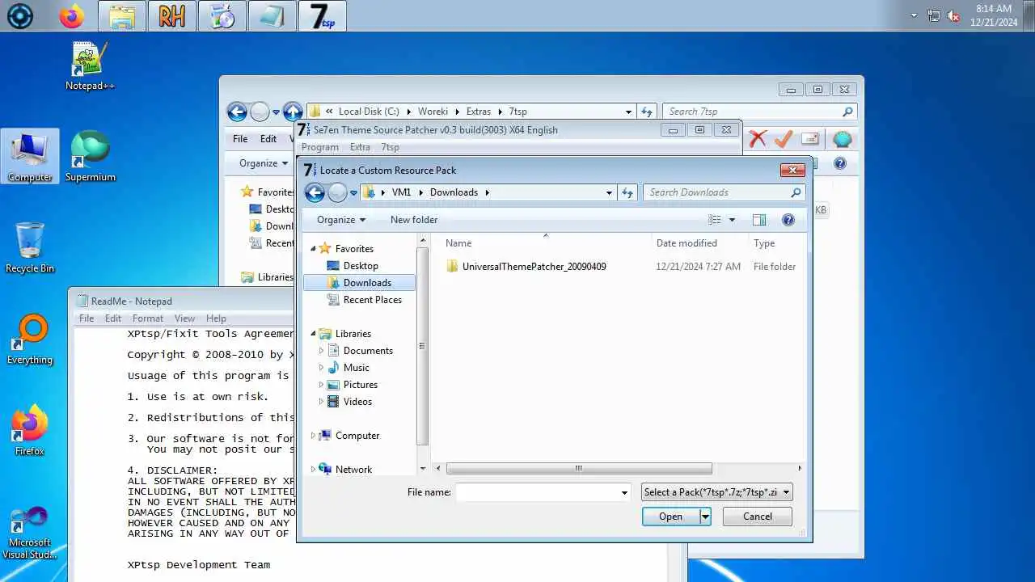Select the Firefox desktop shortcut
The height and width of the screenshot is (582, 1035).
[x=30, y=430]
